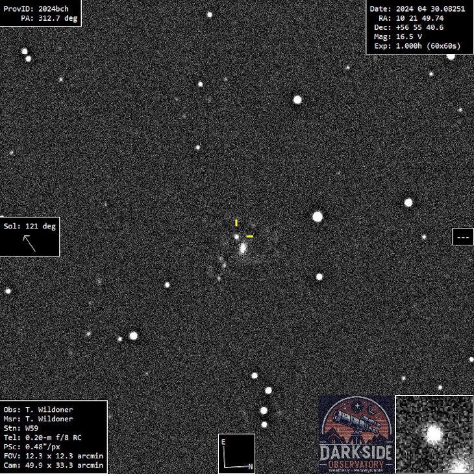Click the Exp 1.000h (60x60s) text
474x474 pixels.
pos(417,46)
